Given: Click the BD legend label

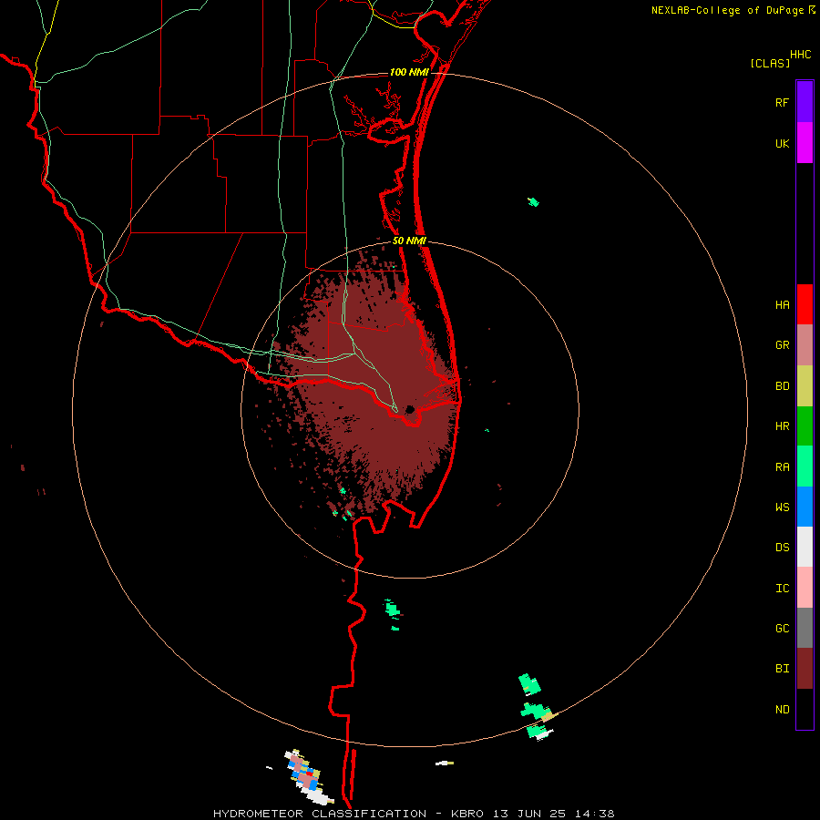Looking at the screenshot, I should click(782, 386).
